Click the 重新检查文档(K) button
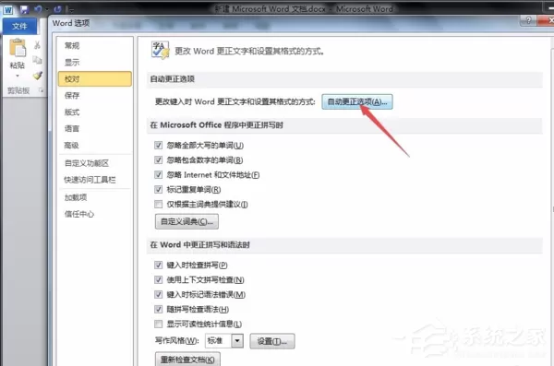The height and width of the screenshot is (366, 554). (187, 360)
